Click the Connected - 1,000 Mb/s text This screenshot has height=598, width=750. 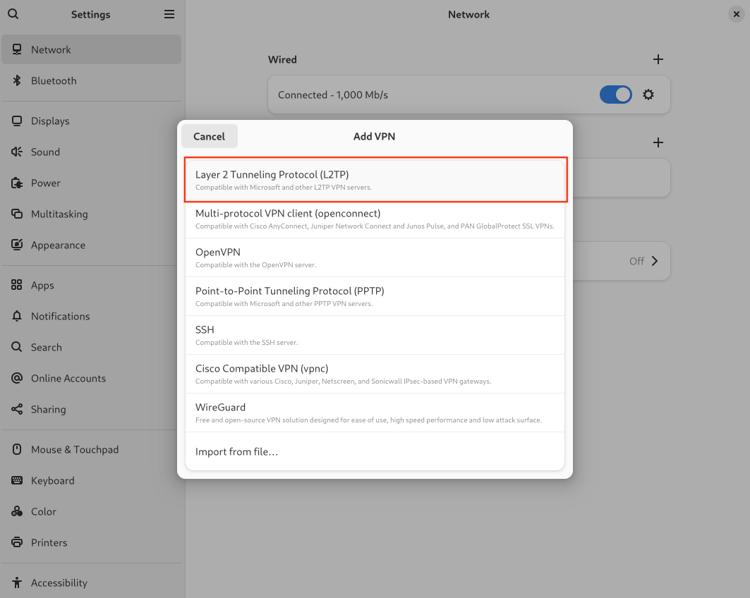point(333,95)
